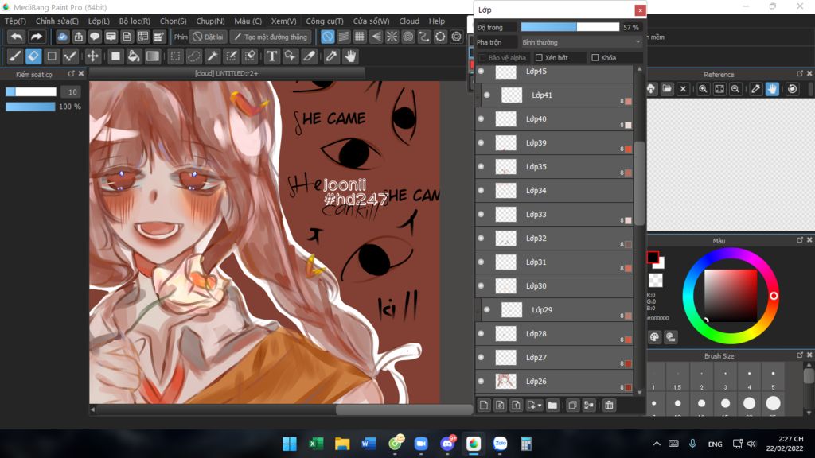Open the Tệp(F) menu
This screenshot has height=458, width=815.
[15, 21]
